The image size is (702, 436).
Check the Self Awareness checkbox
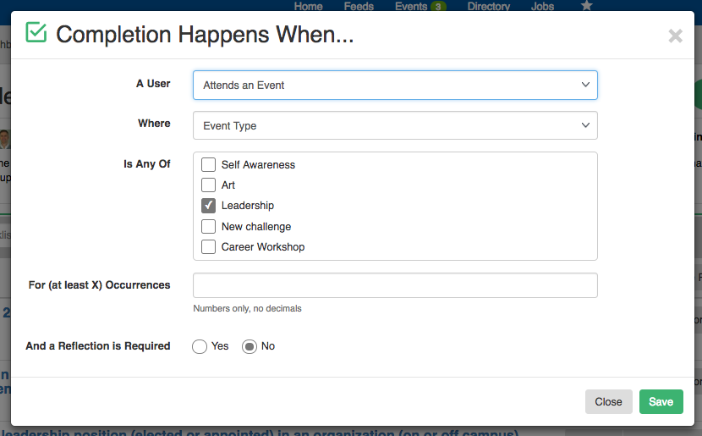208,164
